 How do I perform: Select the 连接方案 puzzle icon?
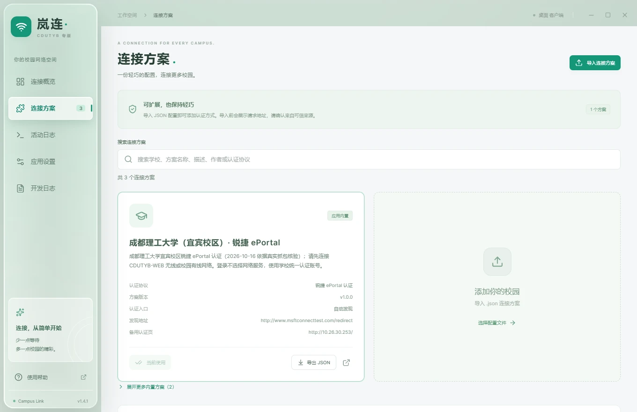point(20,109)
